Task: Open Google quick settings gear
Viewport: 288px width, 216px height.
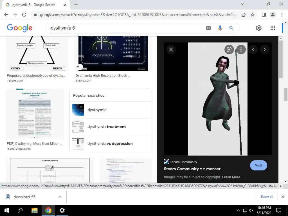Action: 259,28
